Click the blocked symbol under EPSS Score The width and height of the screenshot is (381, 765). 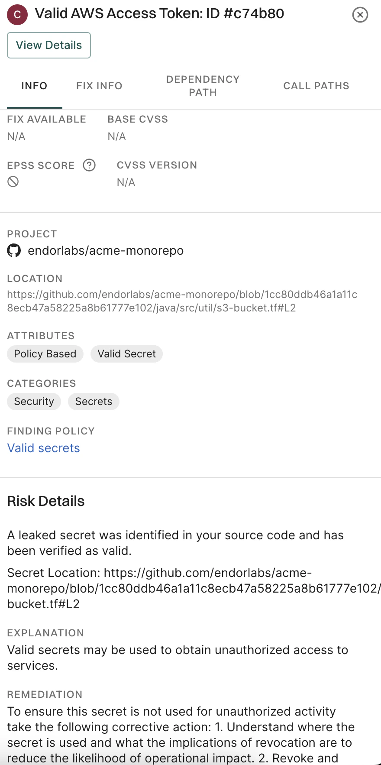pyautogui.click(x=13, y=182)
